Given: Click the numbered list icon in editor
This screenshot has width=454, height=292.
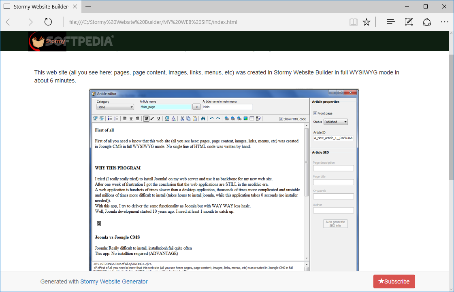Looking at the screenshot, I should pyautogui.click(x=116, y=118).
